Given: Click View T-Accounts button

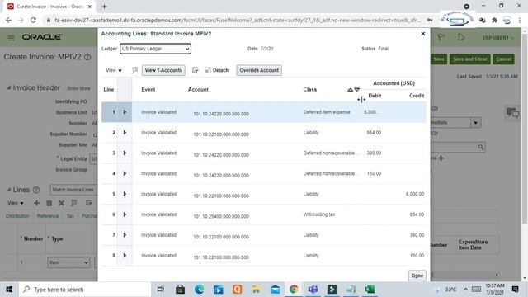Looking at the screenshot, I should pyautogui.click(x=163, y=70).
